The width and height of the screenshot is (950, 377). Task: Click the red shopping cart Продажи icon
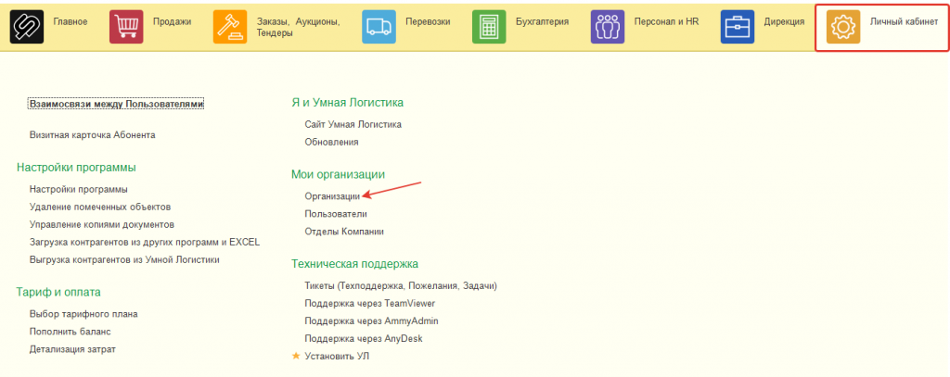pos(126,27)
